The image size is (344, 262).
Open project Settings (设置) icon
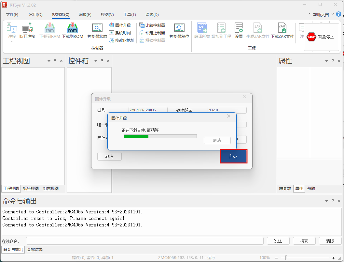239,30
